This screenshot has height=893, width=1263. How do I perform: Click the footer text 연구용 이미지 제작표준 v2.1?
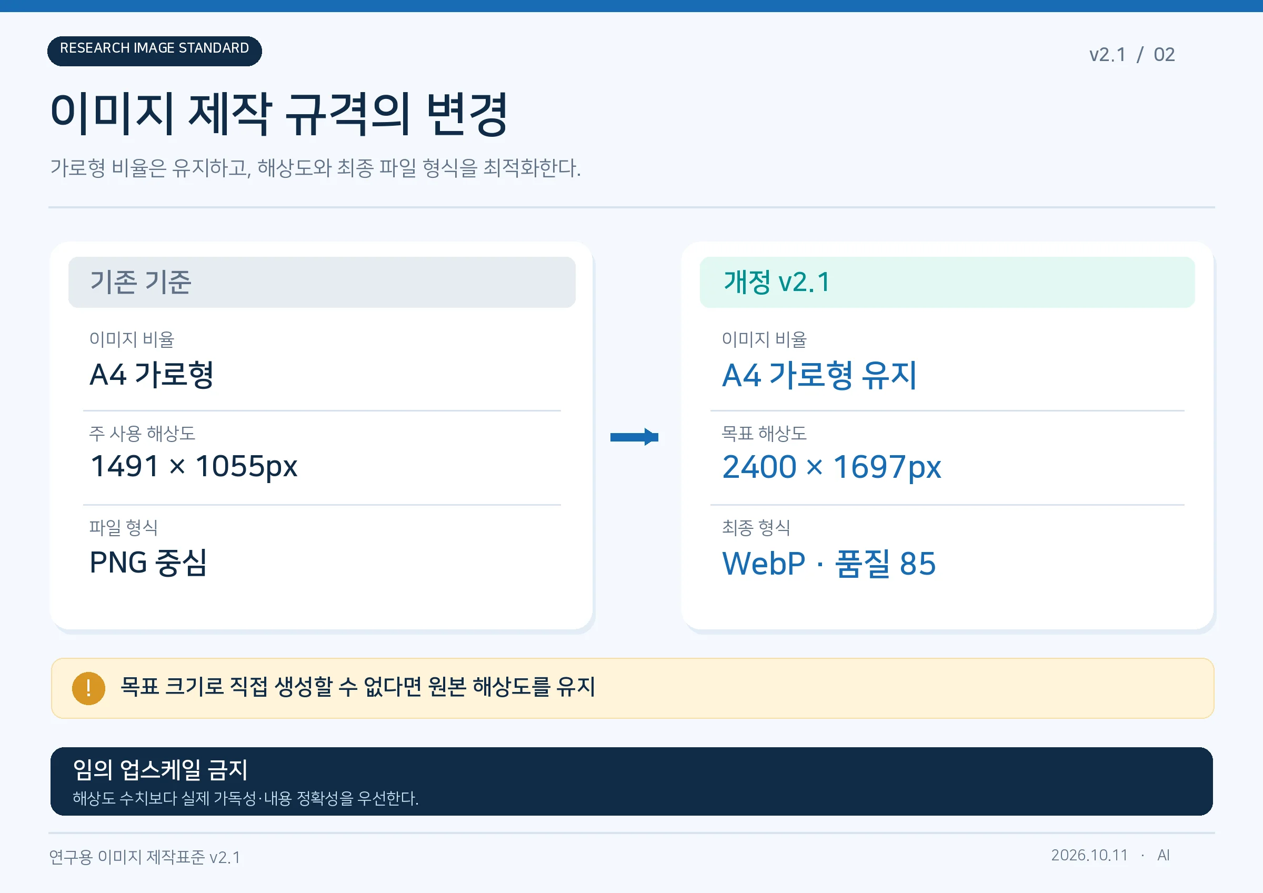(x=145, y=857)
